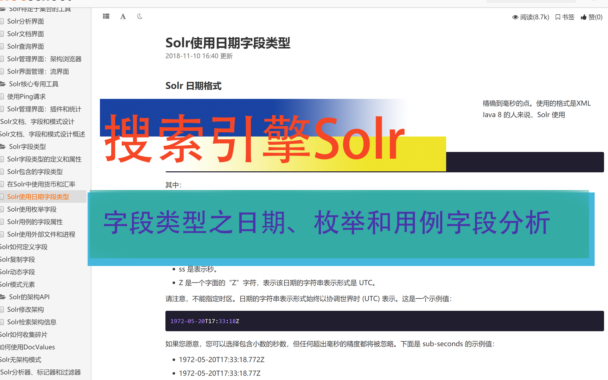The image size is (608, 380).
Task: Click the page icon beside Solr修改架构
Action: click(x=2, y=310)
